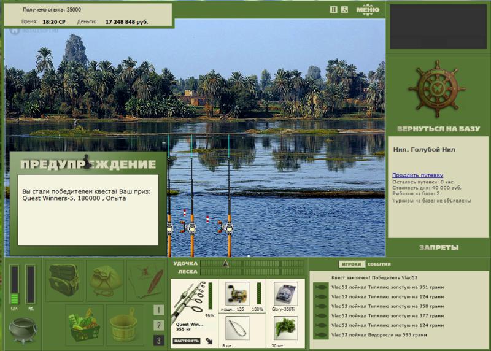Follow the Продлить путевку link
This screenshot has height=351, width=491.
[417, 175]
